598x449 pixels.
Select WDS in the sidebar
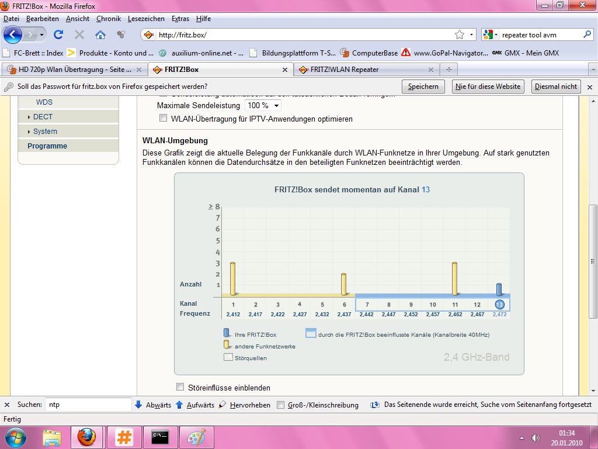44,102
